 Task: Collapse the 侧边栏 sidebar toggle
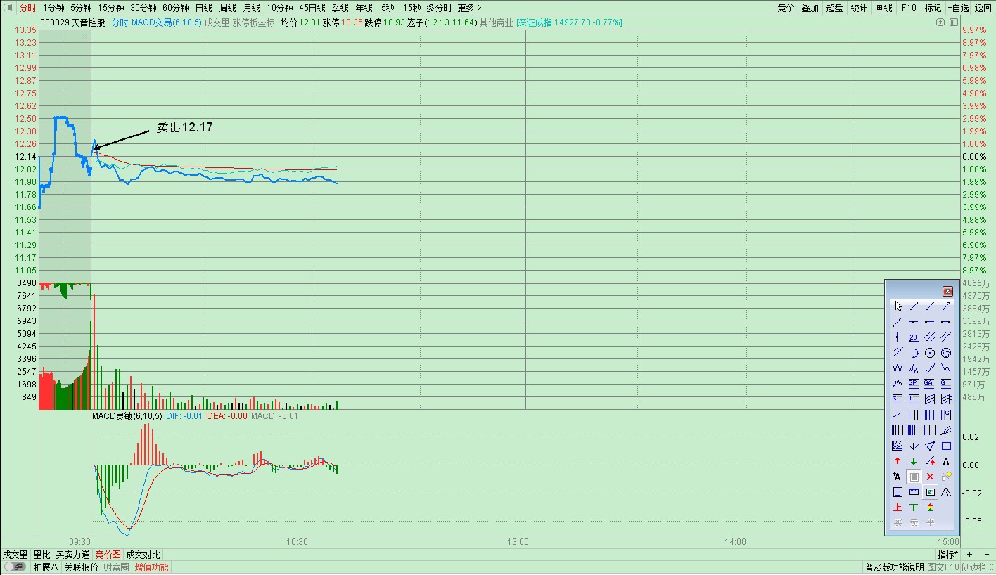pos(978,567)
